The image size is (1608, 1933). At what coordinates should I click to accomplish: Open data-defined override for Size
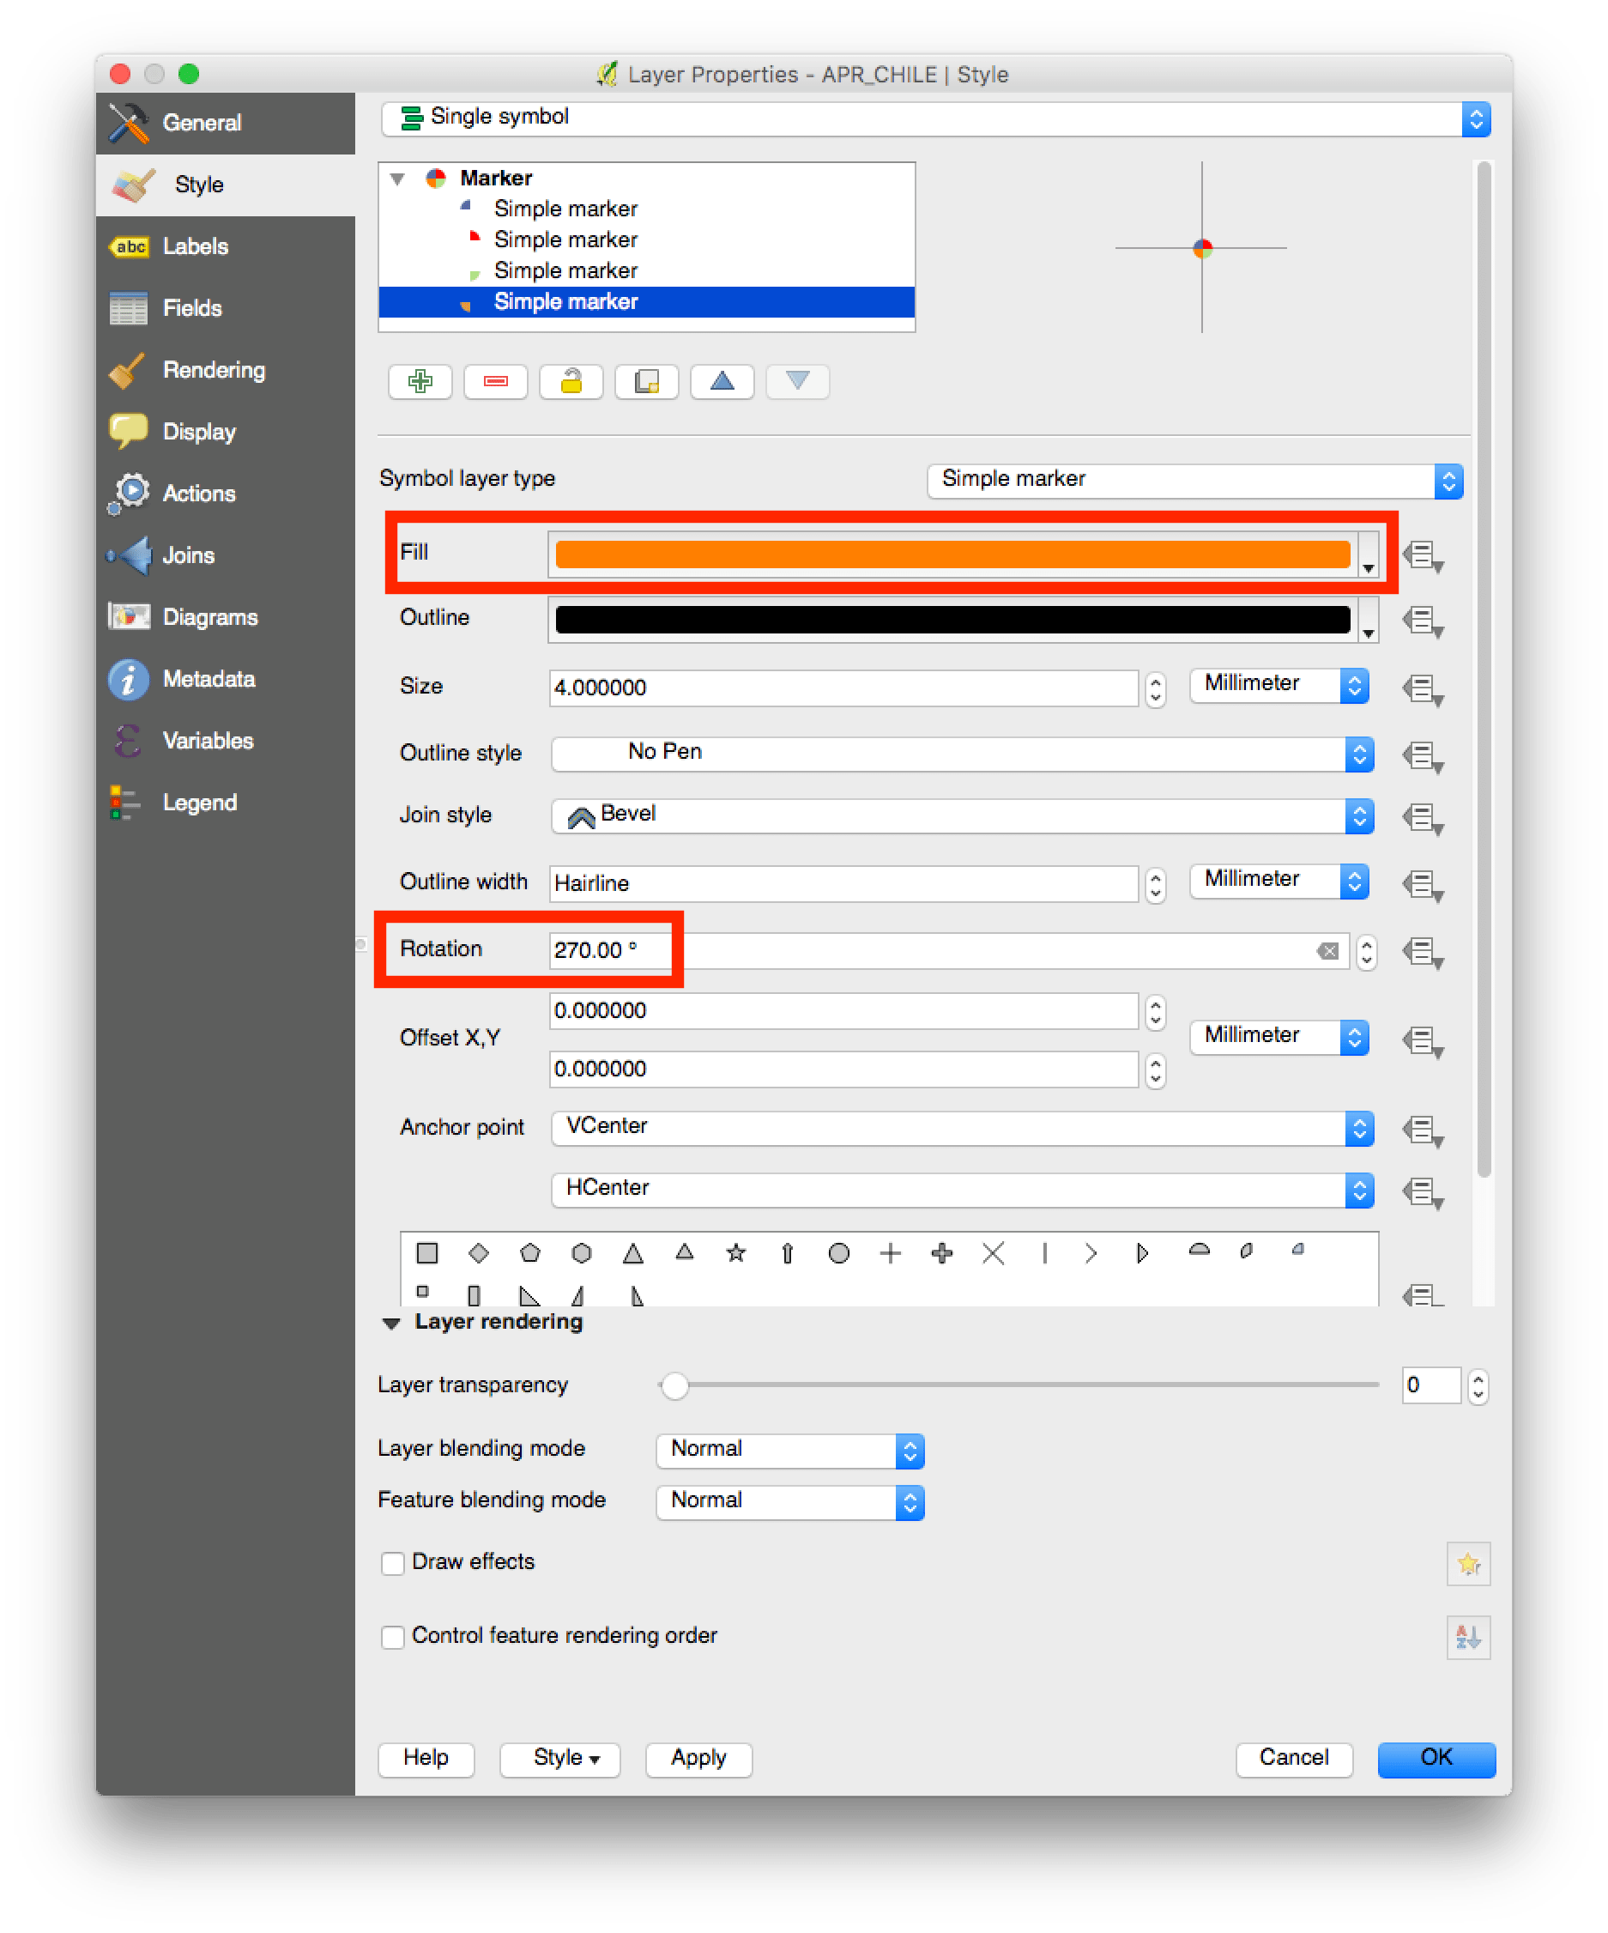(x=1422, y=689)
